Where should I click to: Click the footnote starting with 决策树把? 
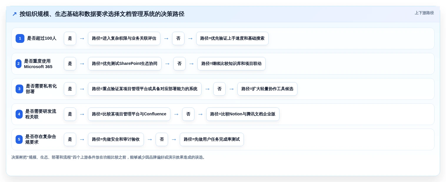point(109,157)
